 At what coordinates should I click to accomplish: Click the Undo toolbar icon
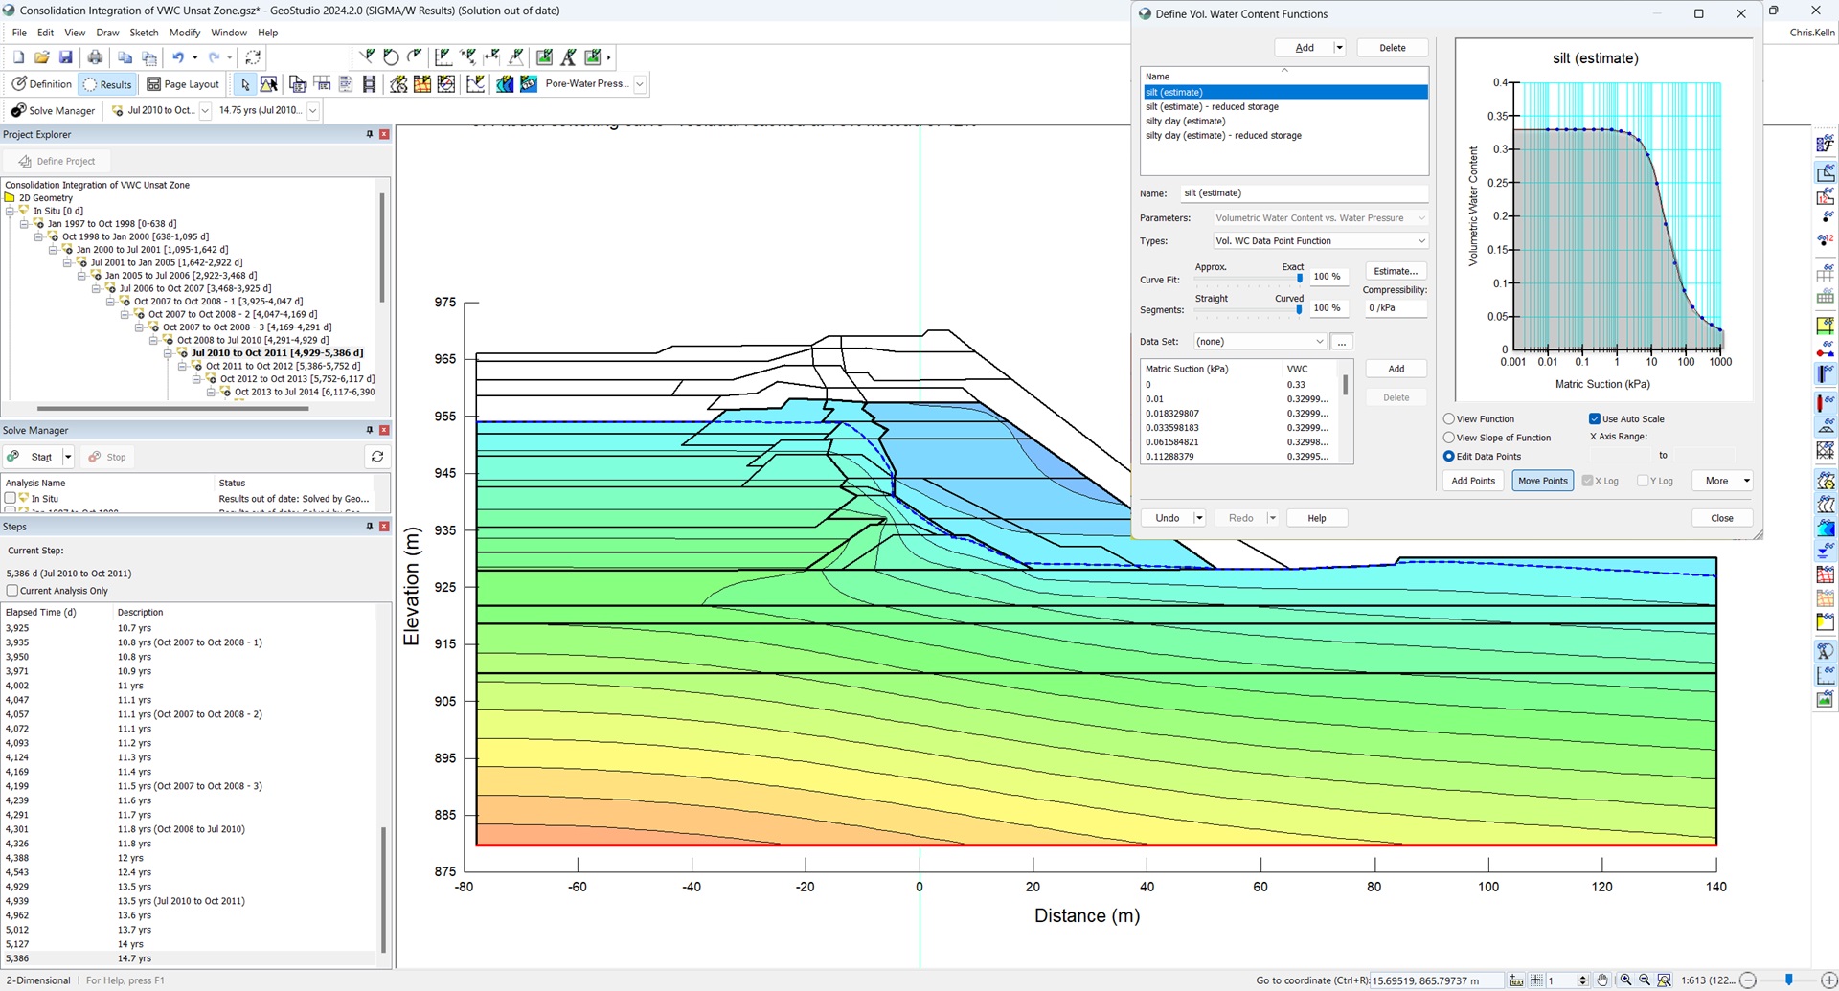click(179, 56)
